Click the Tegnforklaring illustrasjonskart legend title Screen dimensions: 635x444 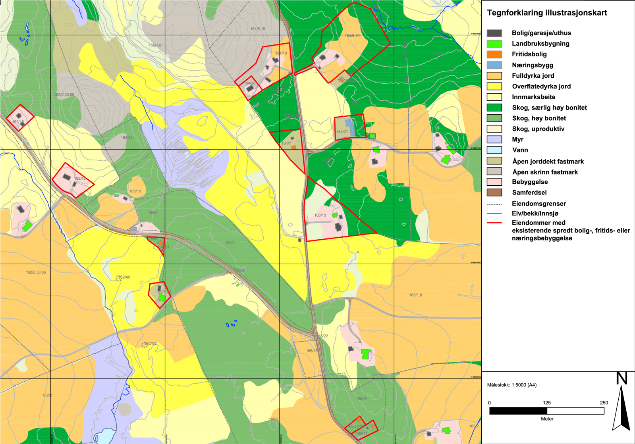pos(547,13)
